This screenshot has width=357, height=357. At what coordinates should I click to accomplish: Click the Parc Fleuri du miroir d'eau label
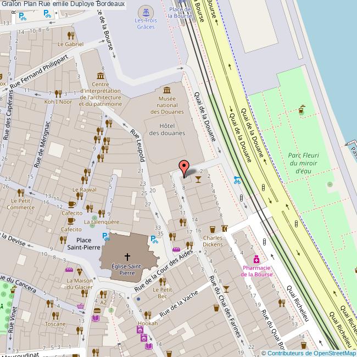(x=304, y=163)
